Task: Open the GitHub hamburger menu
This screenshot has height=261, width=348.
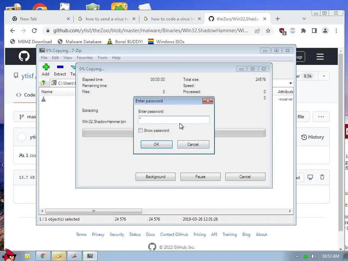Action: [320, 57]
